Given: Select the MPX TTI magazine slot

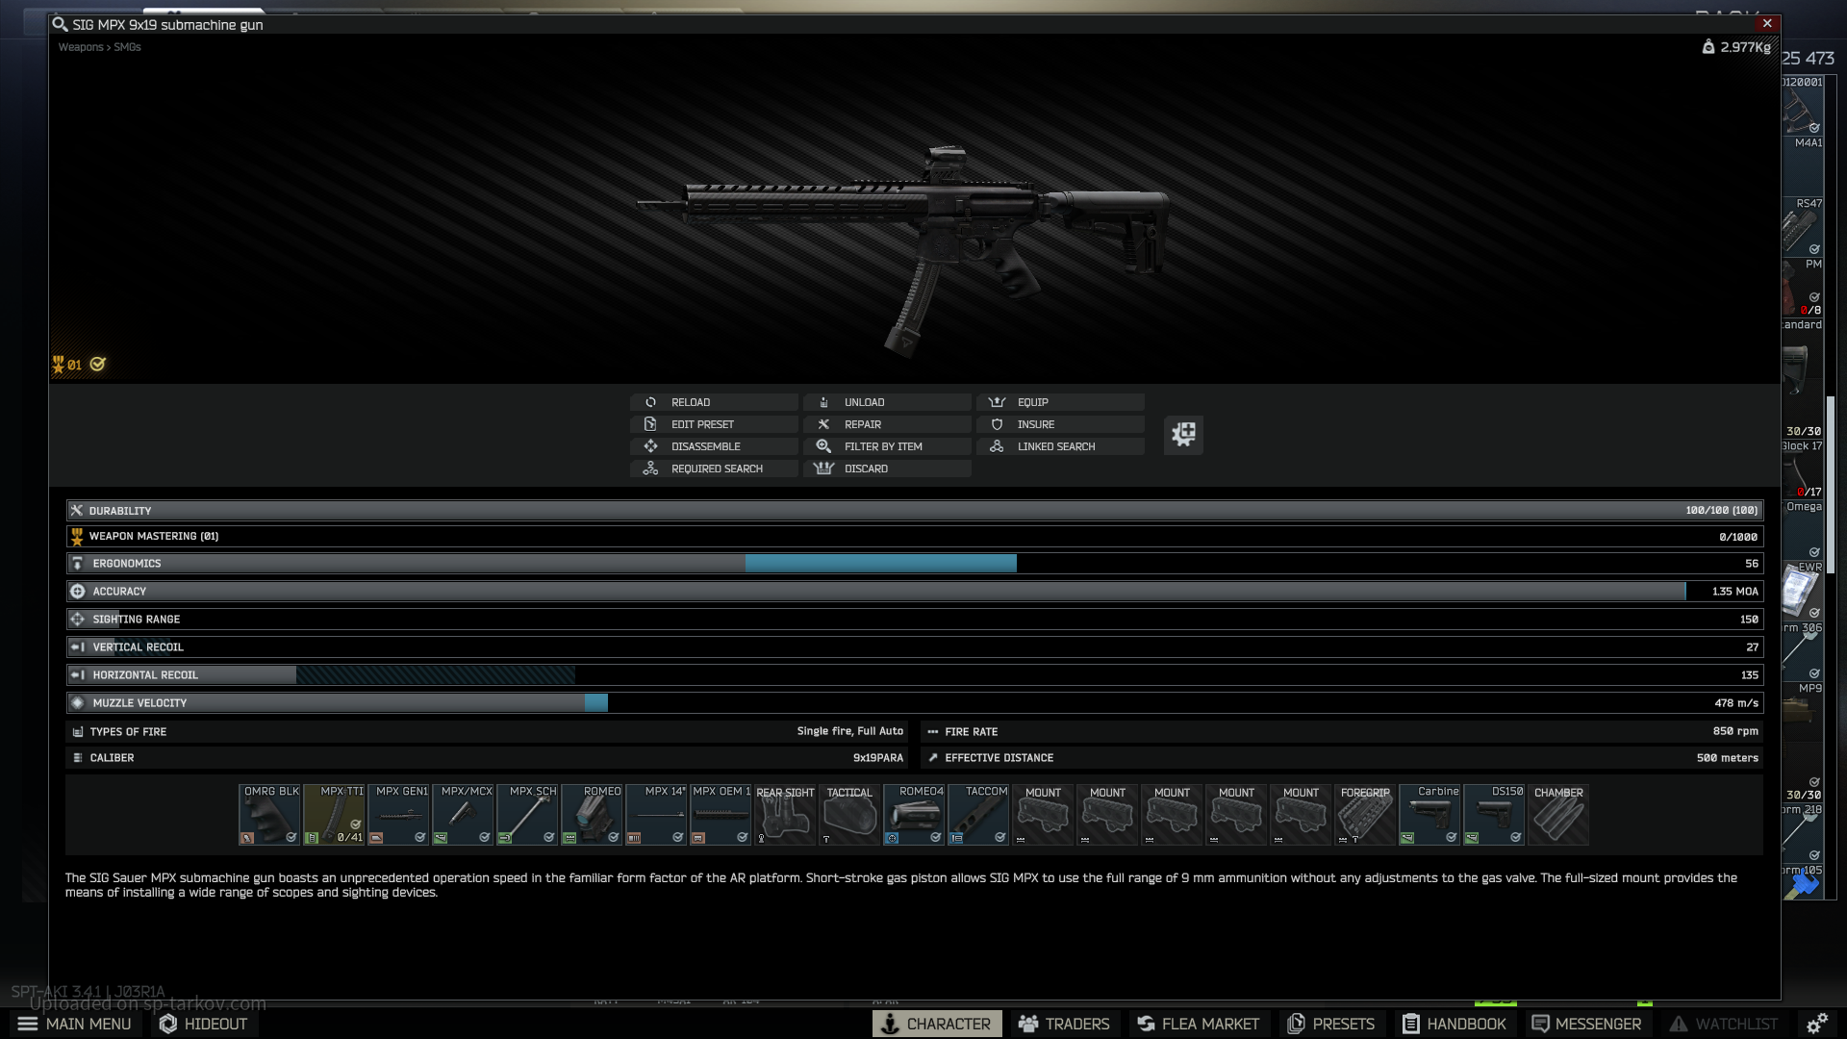Looking at the screenshot, I should [x=335, y=815].
